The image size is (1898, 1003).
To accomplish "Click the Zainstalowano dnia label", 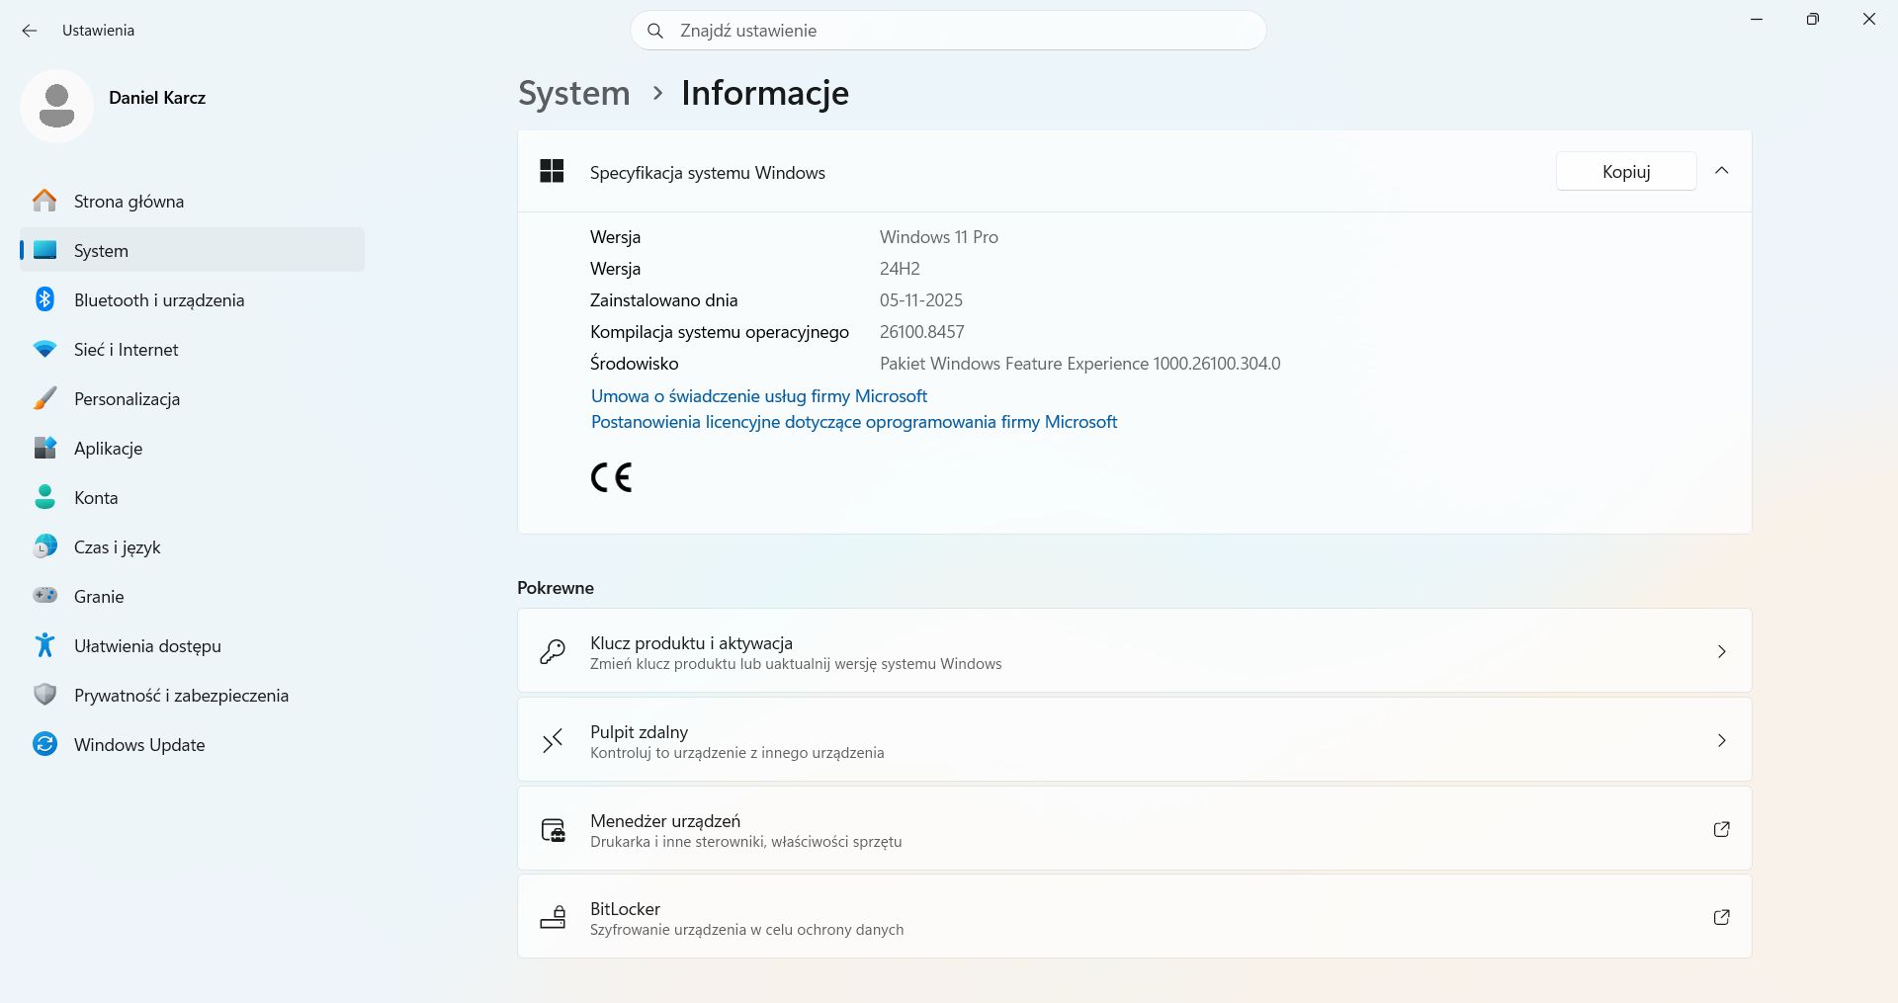I will click(x=664, y=300).
